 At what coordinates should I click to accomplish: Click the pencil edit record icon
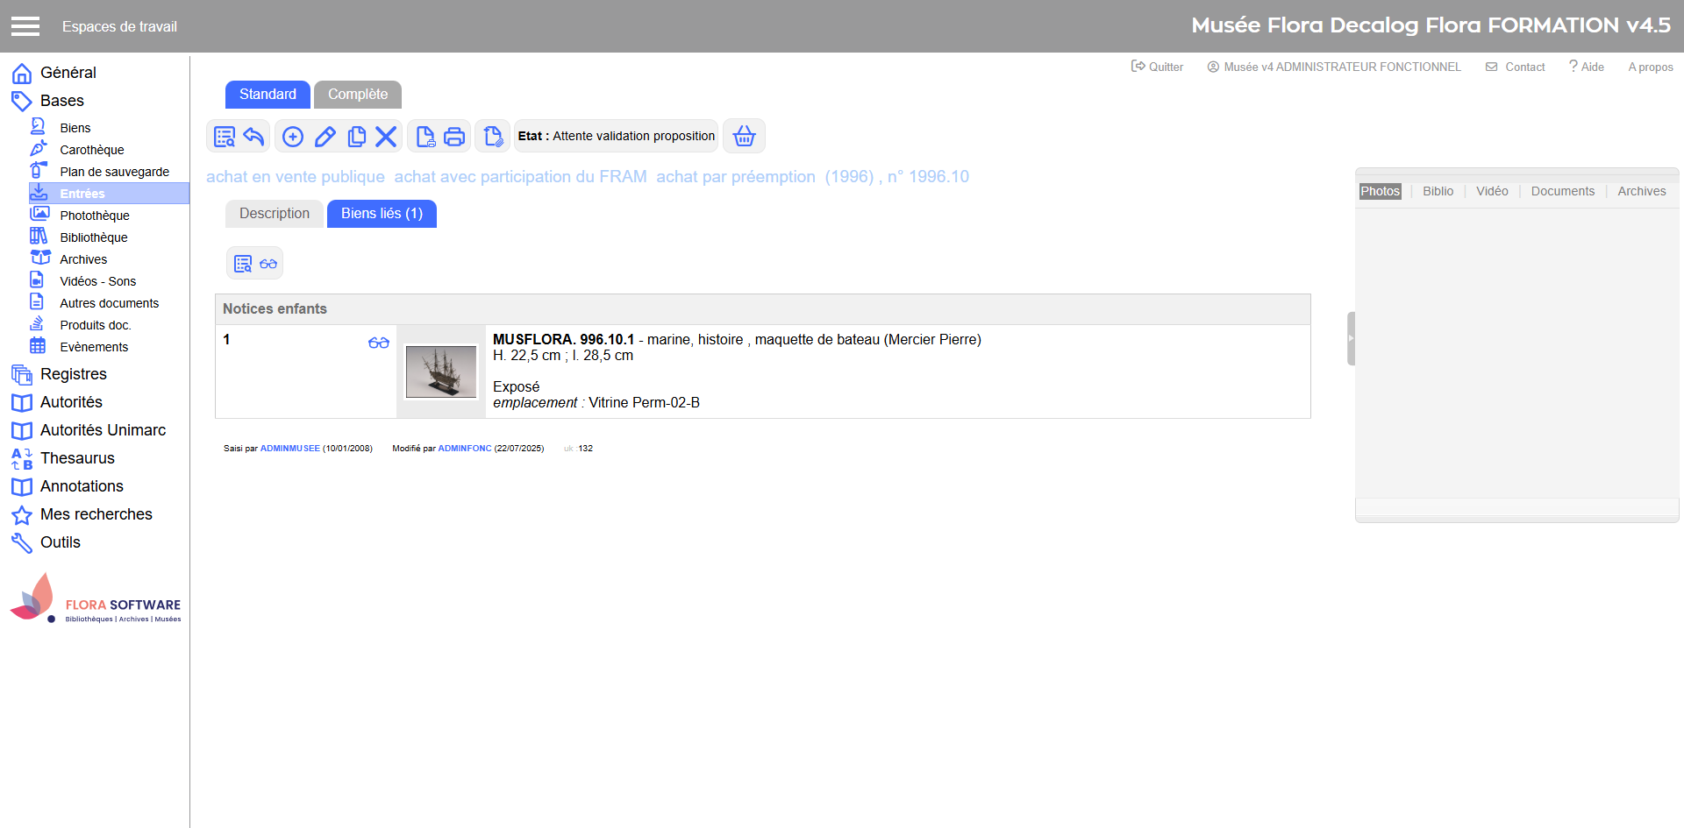(325, 137)
